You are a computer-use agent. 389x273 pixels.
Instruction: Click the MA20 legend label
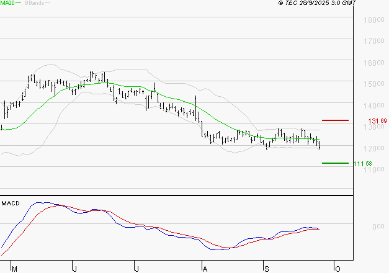pyautogui.click(x=7, y=3)
